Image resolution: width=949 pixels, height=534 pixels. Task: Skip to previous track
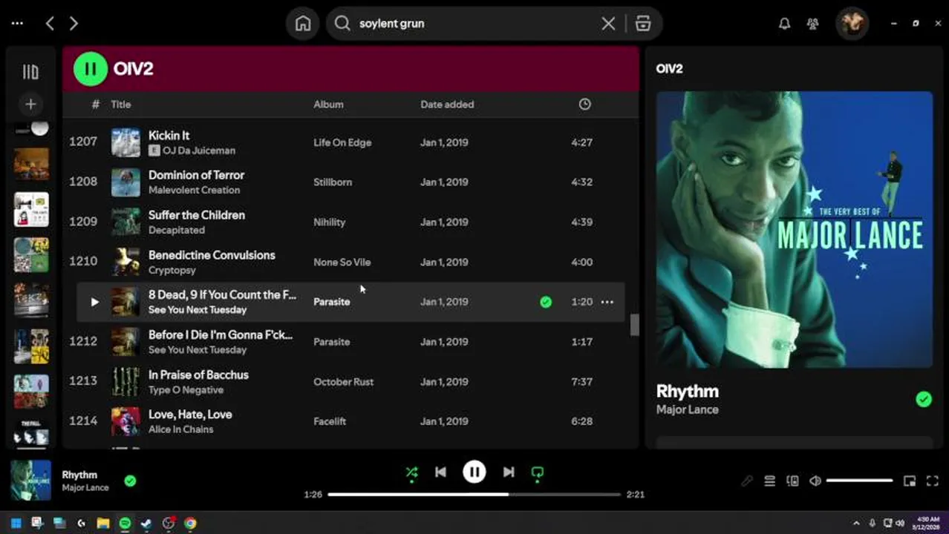point(440,472)
